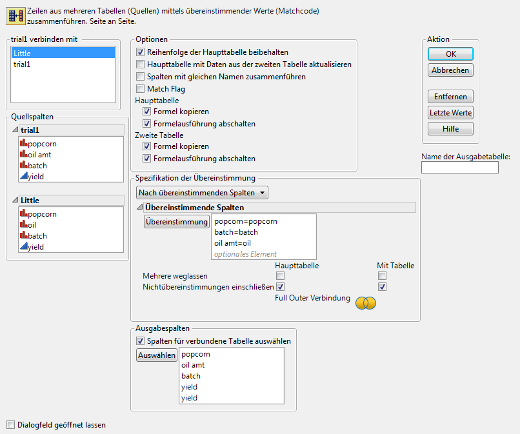Open Nach übereinstimmenden Spalten dropdown
The height and width of the screenshot is (434, 520).
pyautogui.click(x=203, y=192)
